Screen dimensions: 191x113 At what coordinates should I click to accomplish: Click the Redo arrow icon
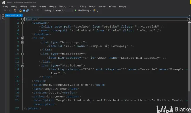pyautogui.click(x=38, y=10)
